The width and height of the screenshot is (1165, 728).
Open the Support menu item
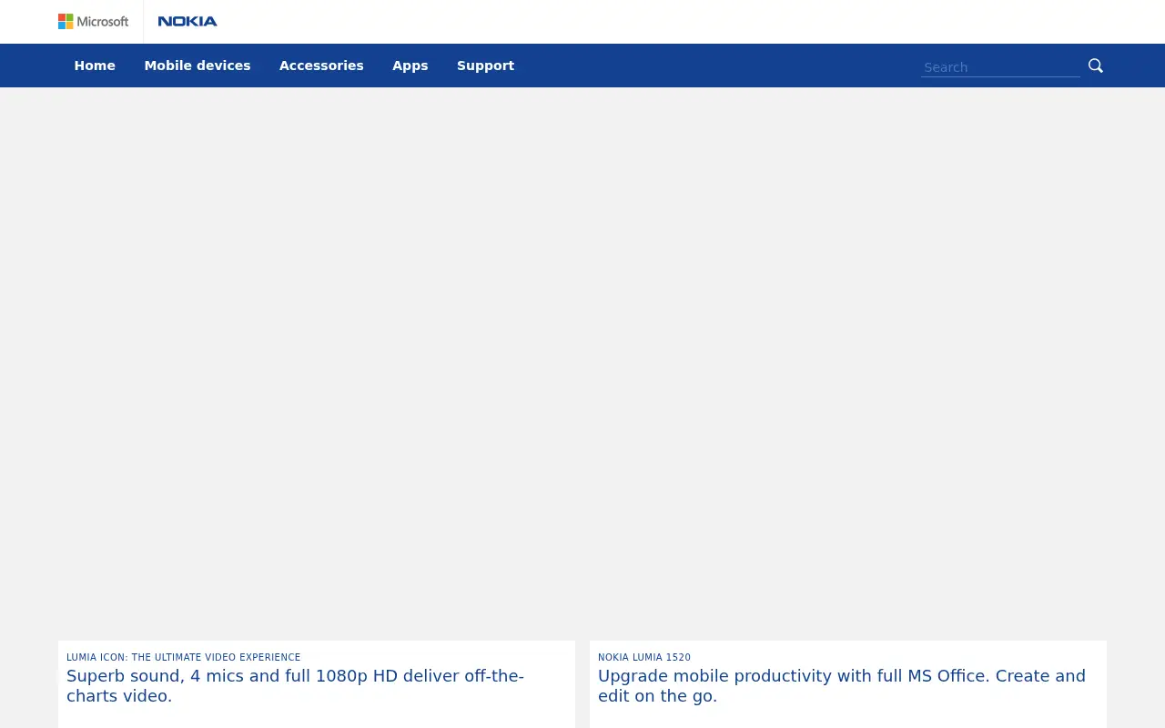pyautogui.click(x=486, y=66)
